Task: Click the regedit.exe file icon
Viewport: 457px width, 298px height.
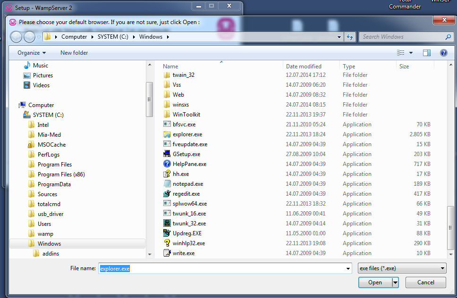Action: click(x=167, y=194)
